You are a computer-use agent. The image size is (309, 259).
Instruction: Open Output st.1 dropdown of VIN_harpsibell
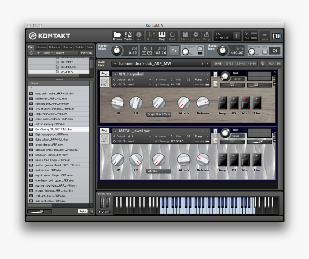(133, 80)
